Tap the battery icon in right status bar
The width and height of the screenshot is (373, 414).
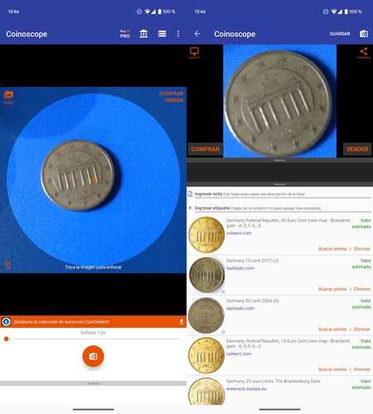tap(346, 12)
